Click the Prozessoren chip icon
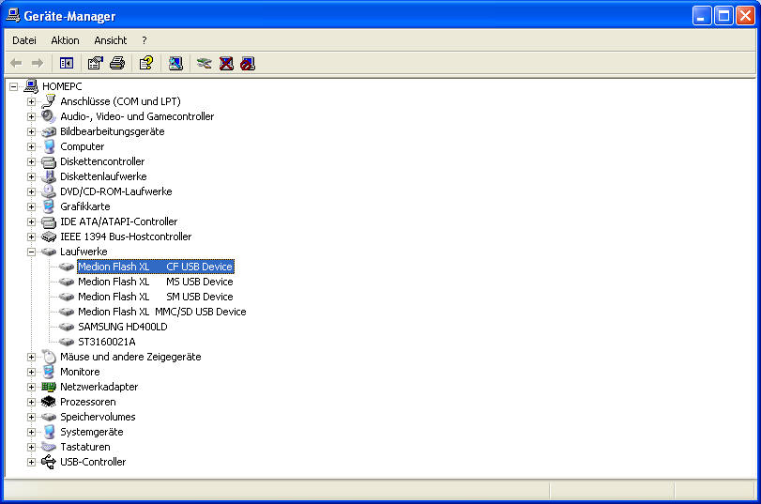The width and height of the screenshot is (761, 504). coord(49,402)
